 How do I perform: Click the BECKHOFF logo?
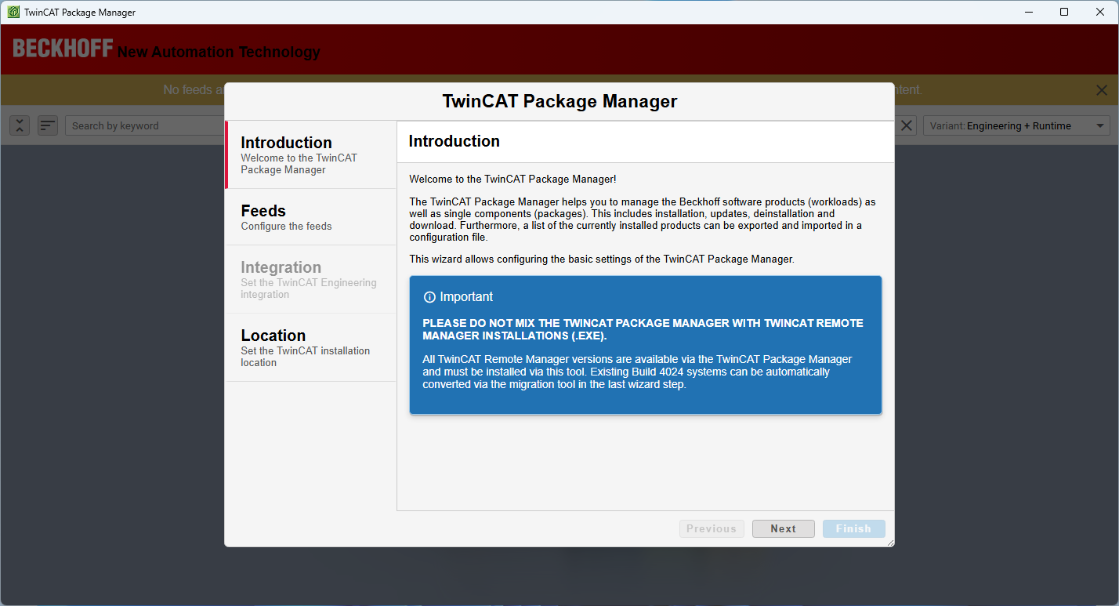click(63, 49)
